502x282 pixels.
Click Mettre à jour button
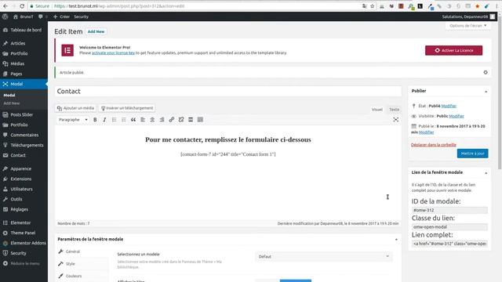pos(472,154)
